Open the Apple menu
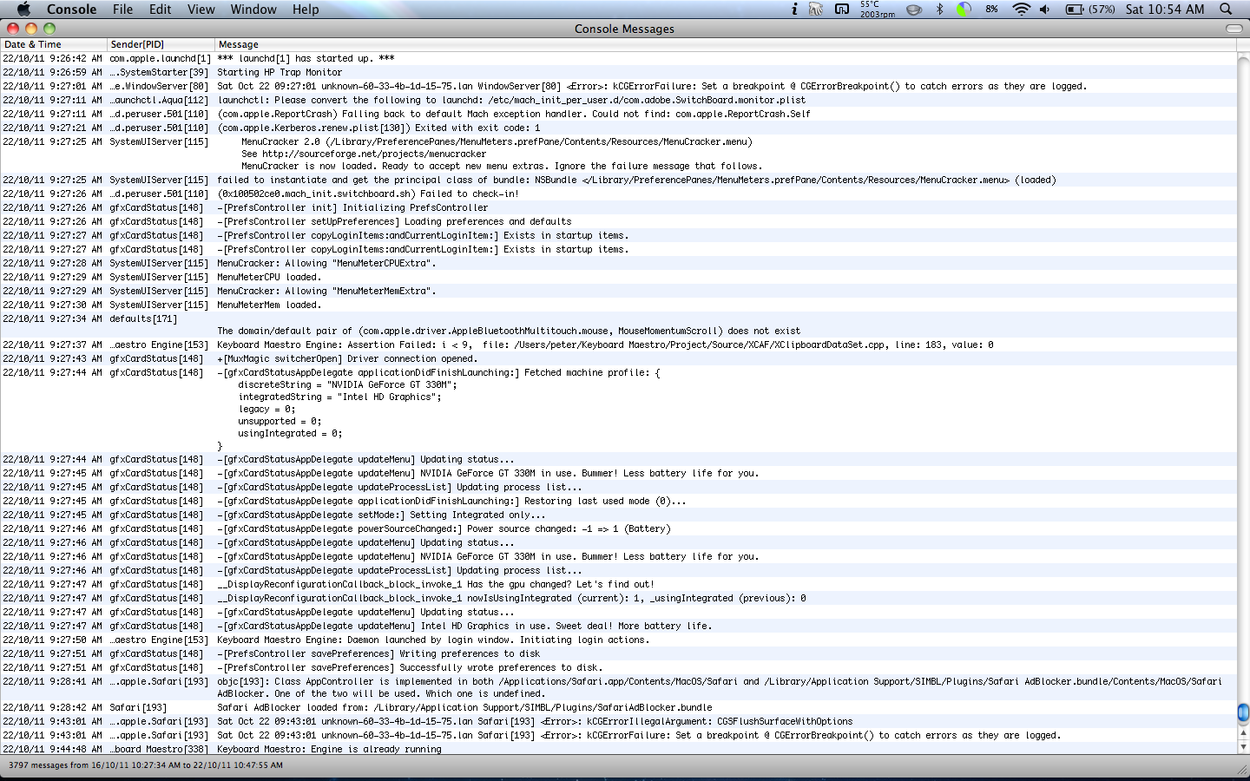Screen dimensions: 1250x781 coord(23,10)
